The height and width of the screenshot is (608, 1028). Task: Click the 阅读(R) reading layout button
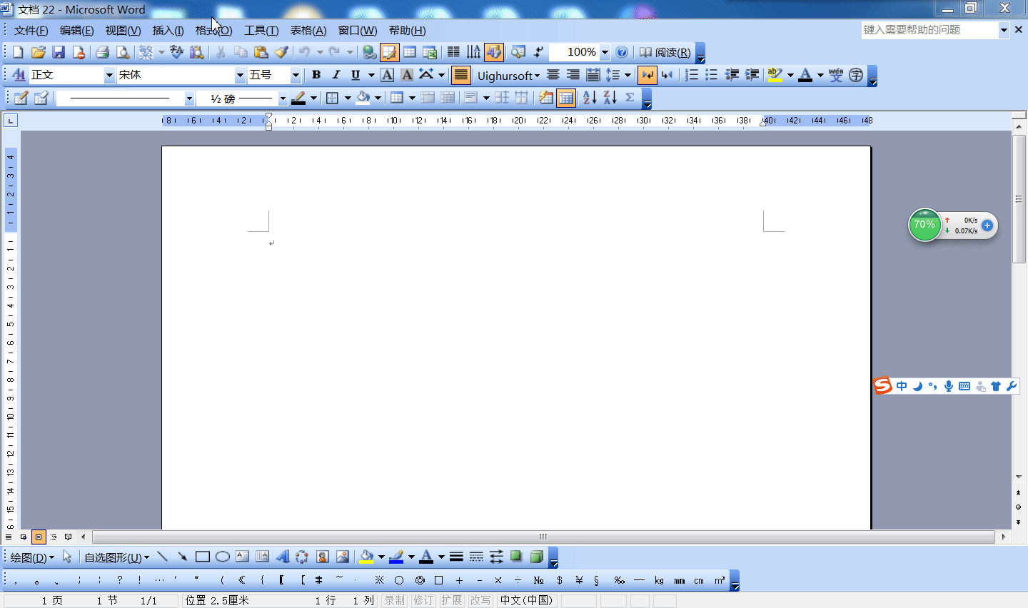[665, 52]
